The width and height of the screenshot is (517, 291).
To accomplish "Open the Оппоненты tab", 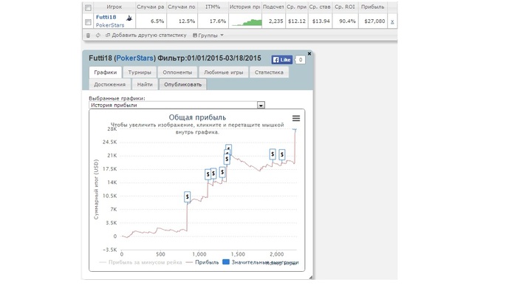I will coord(177,72).
